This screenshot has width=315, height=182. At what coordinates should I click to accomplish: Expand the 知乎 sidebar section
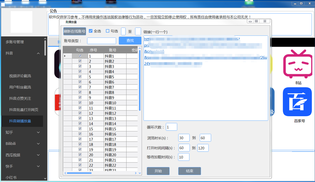tap(38, 132)
